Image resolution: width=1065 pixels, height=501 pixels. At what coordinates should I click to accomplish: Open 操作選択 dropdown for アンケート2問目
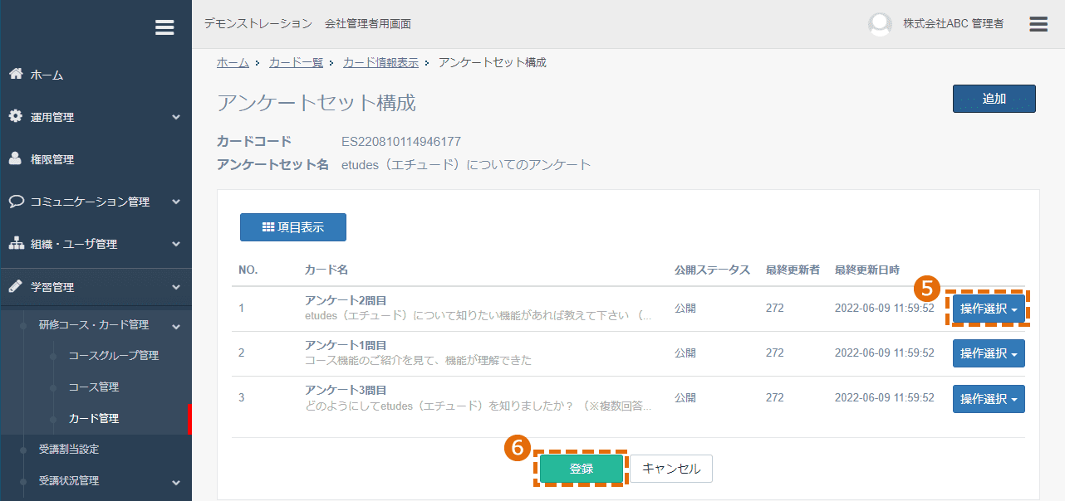989,309
